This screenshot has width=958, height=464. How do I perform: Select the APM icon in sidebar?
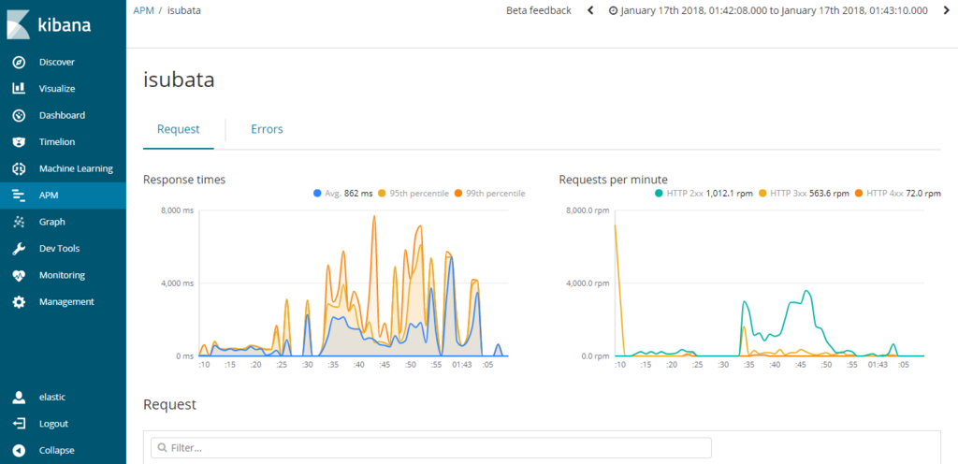[19, 196]
